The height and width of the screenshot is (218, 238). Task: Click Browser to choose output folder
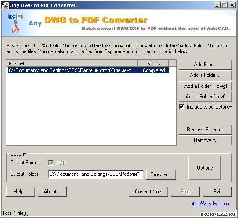pyautogui.click(x=161, y=174)
